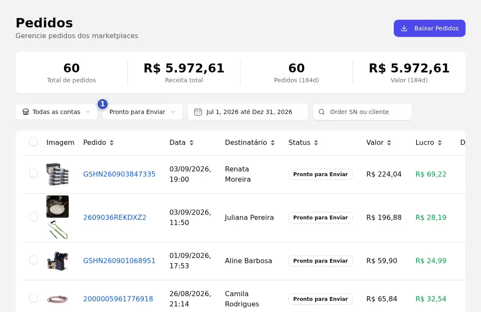Click recipient Juliana Pereira
Viewport: 481px width, 312px height.
point(249,217)
